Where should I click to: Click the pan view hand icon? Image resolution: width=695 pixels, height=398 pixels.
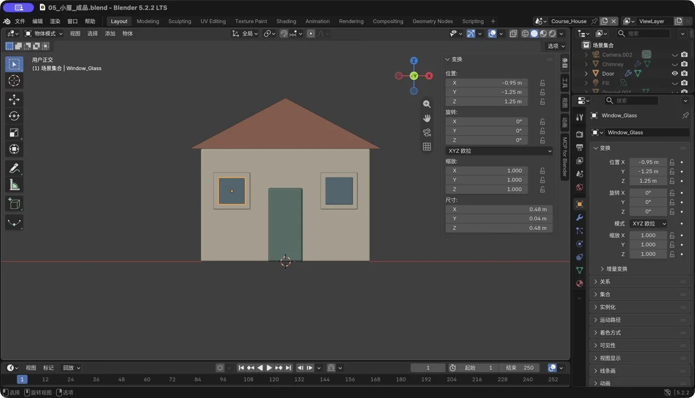click(x=427, y=118)
